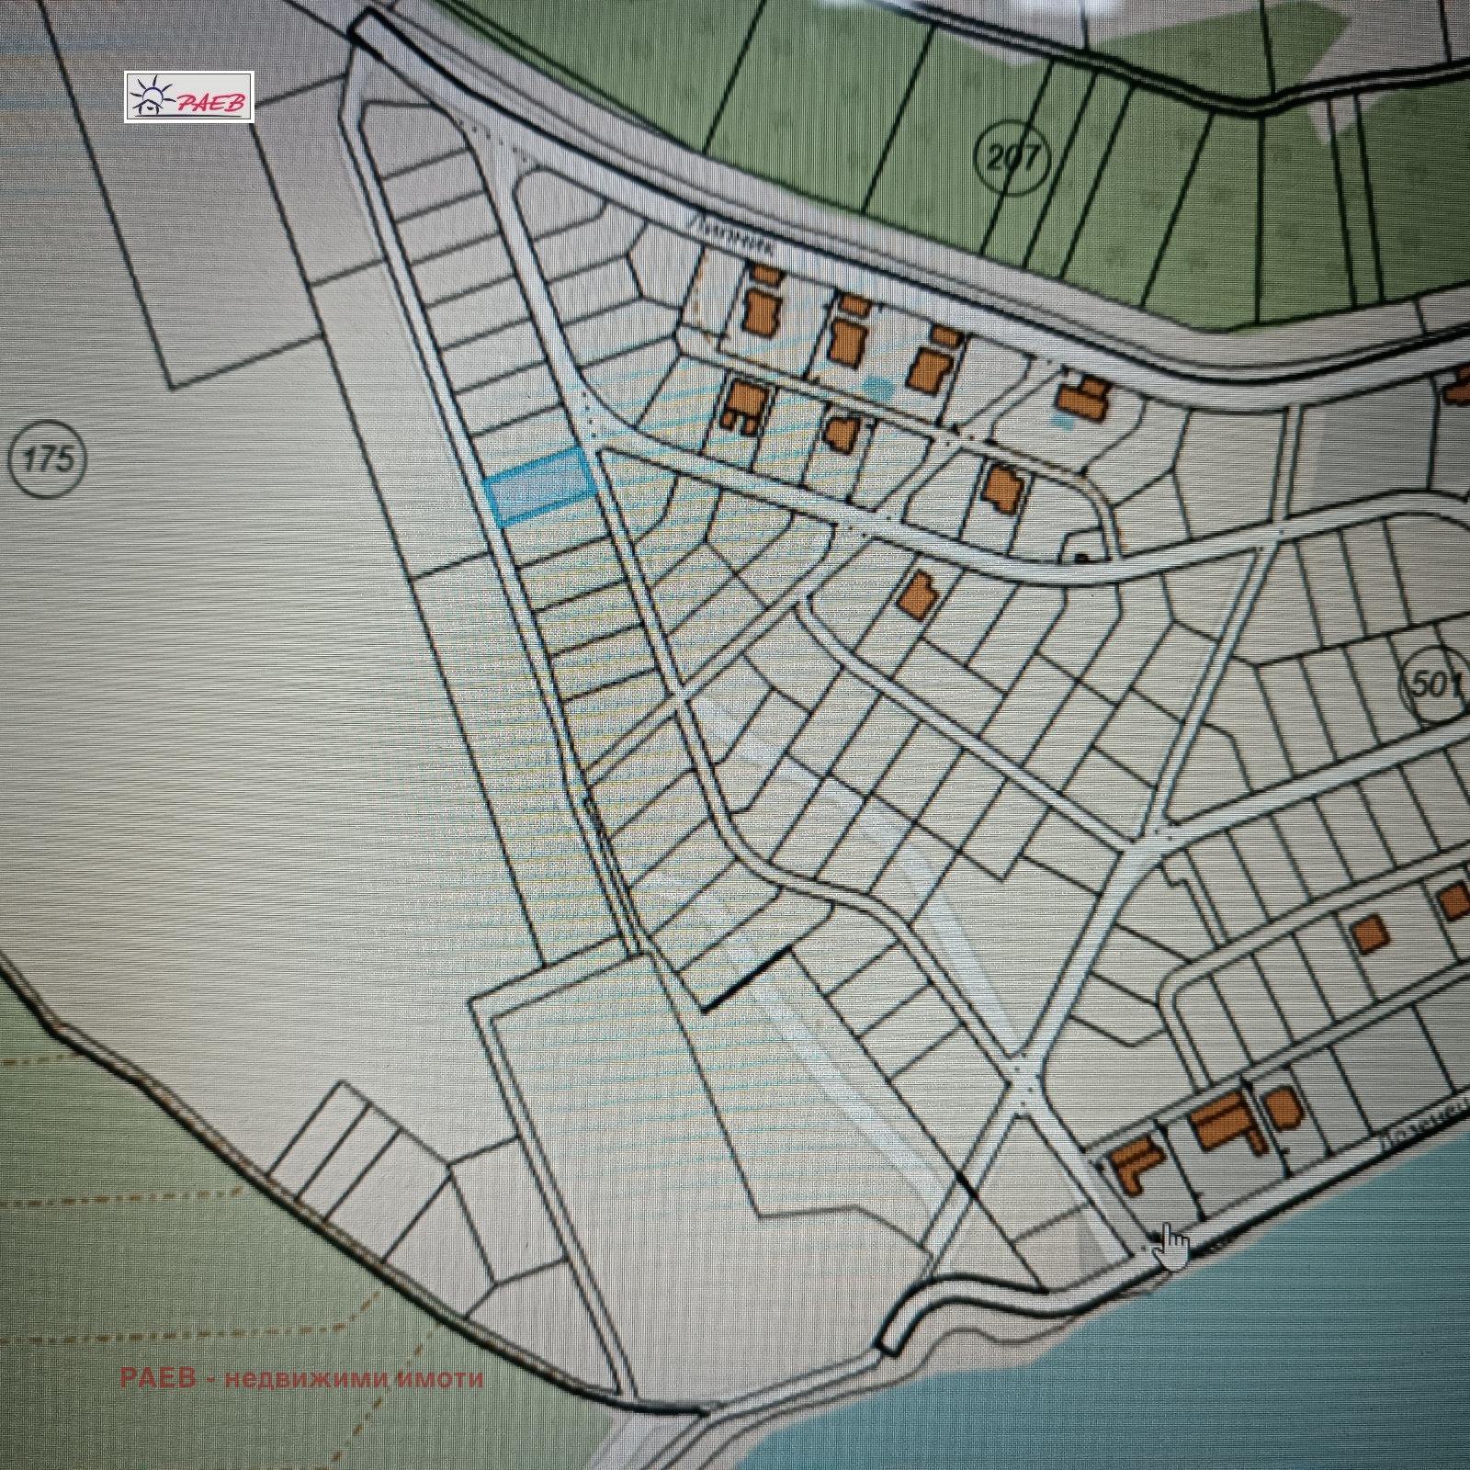The image size is (1470, 1470).
Task: Select the circled 175 zone label
Action: coord(47,458)
